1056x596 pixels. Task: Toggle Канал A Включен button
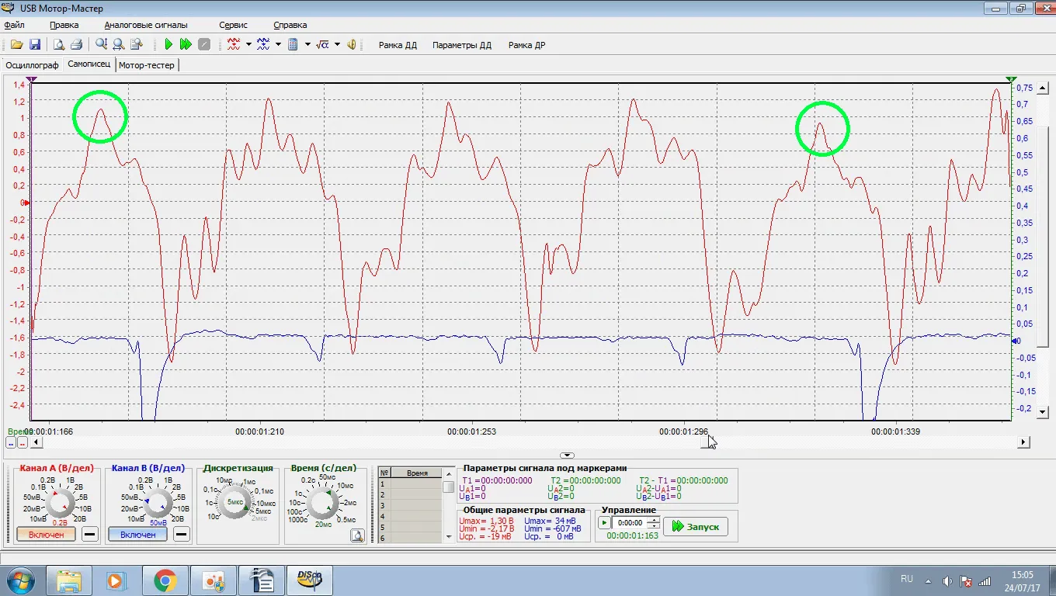(46, 535)
